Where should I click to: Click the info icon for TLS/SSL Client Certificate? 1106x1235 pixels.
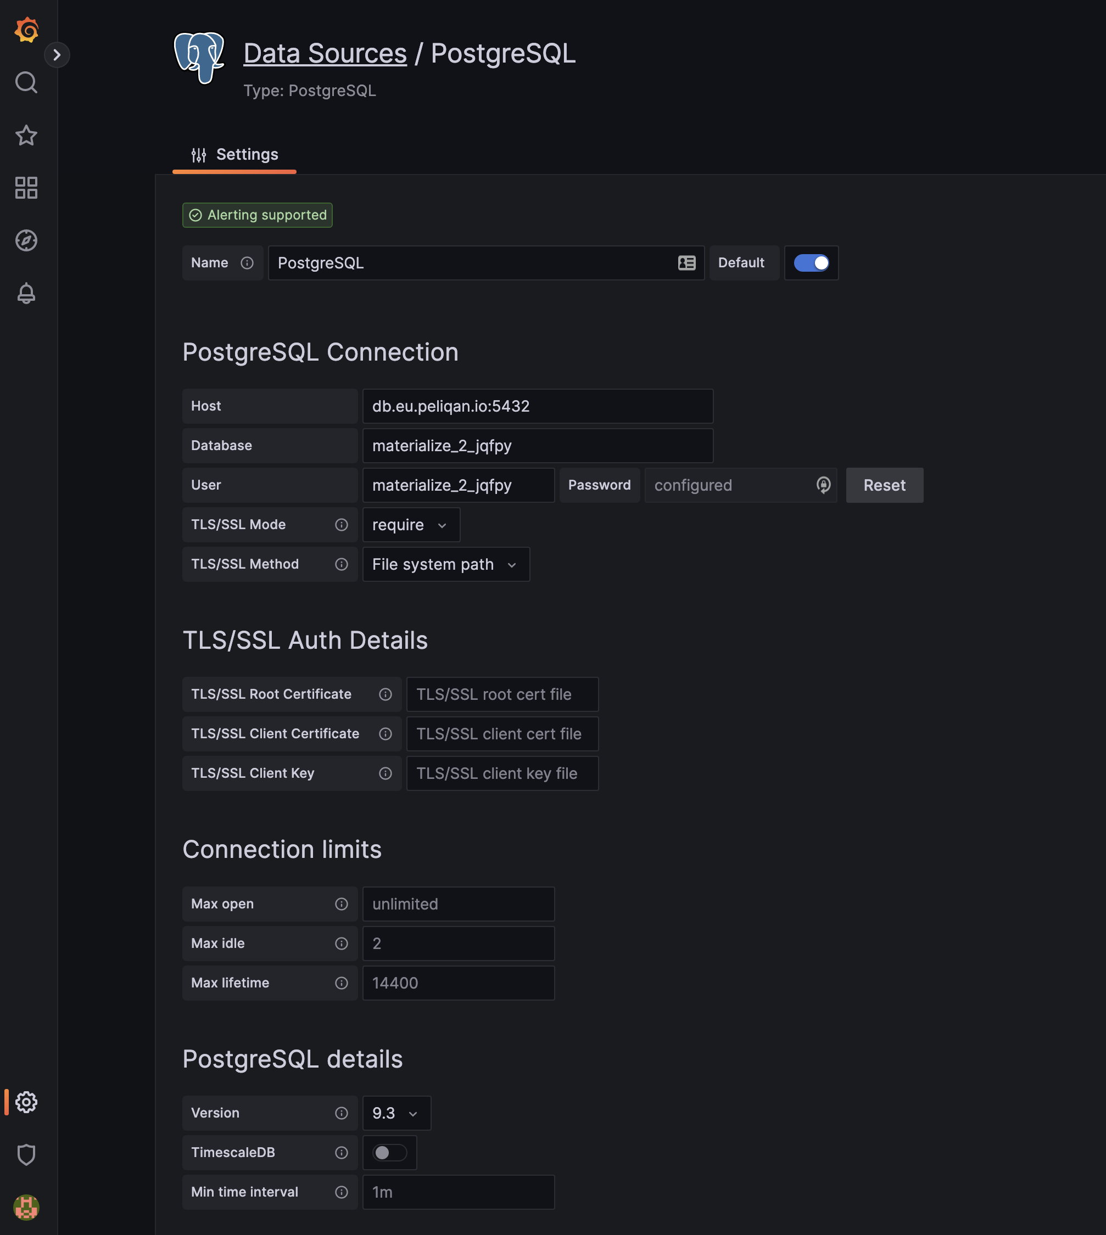[386, 734]
